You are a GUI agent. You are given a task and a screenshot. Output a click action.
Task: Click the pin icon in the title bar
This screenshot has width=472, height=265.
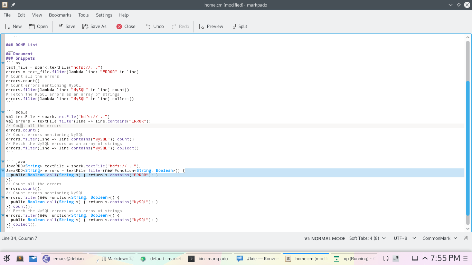(x=13, y=5)
